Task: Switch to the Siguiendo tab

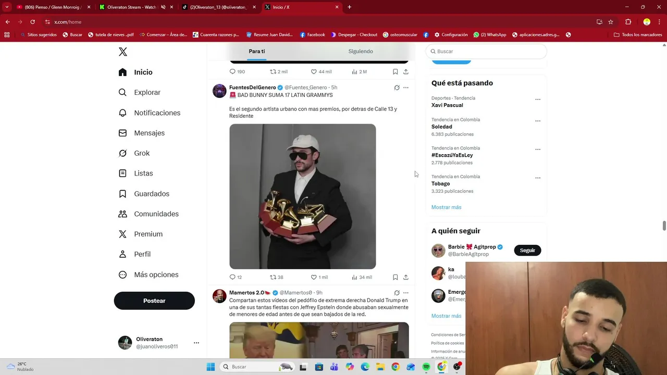Action: tap(361, 51)
